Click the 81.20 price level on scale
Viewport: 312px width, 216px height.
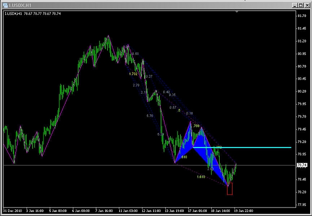tap(302, 41)
